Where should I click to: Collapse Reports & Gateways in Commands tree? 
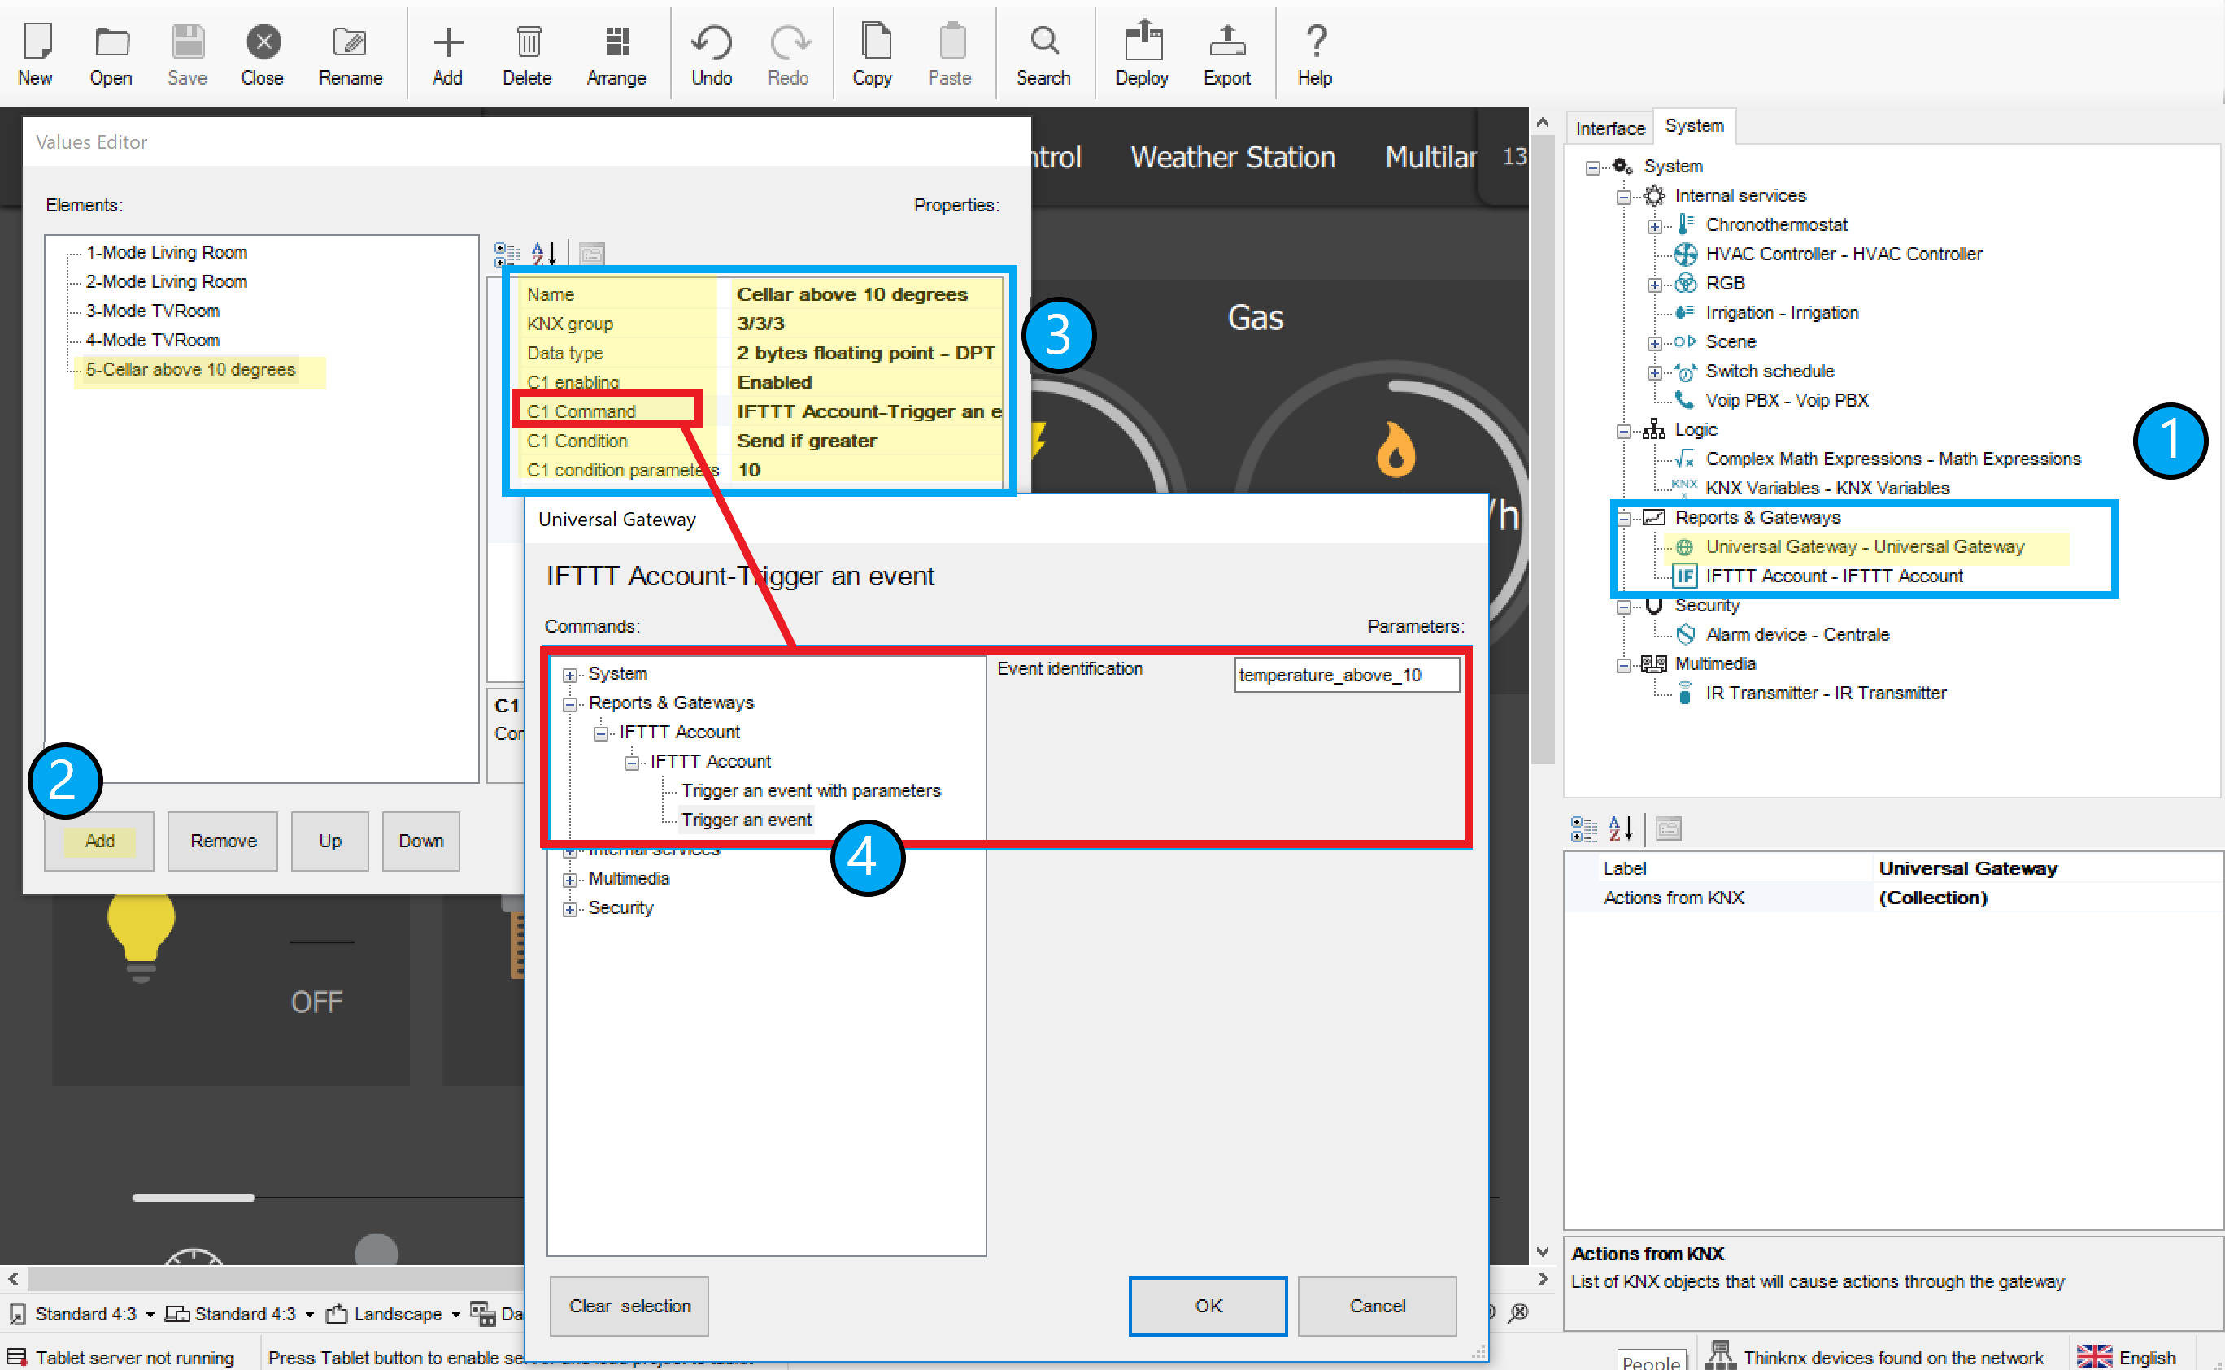(x=570, y=704)
